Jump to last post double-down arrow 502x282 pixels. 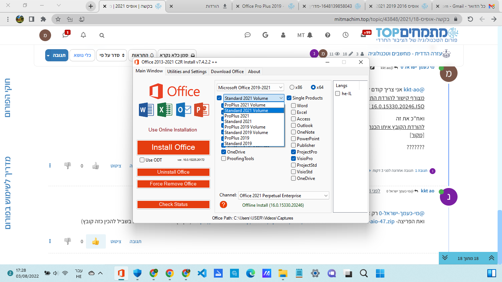pos(445,258)
